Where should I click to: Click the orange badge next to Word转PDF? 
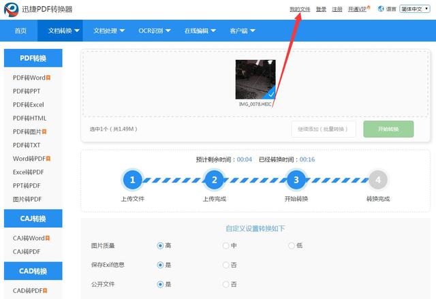48,159
